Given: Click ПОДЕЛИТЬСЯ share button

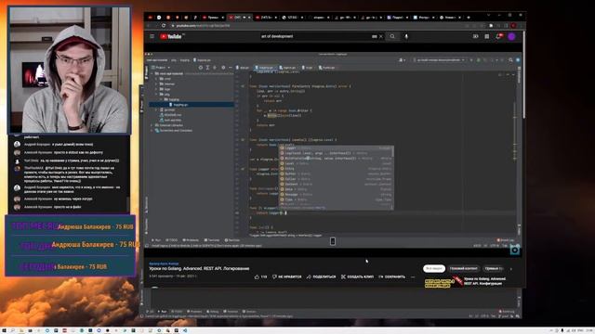Looking at the screenshot, I should [321, 276].
